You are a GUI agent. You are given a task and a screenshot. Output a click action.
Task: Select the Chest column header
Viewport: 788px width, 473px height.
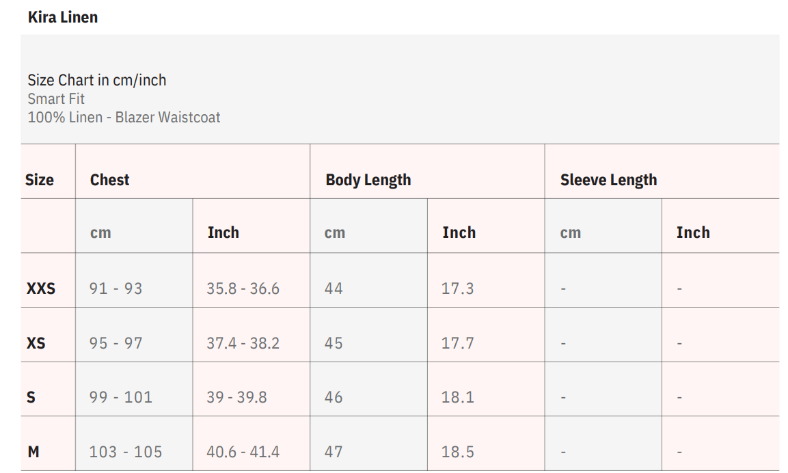110,180
